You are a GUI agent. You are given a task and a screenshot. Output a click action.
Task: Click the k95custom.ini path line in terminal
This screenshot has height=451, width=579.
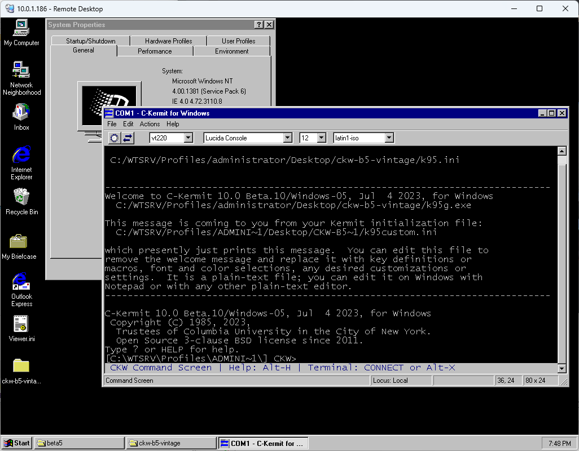click(x=276, y=232)
